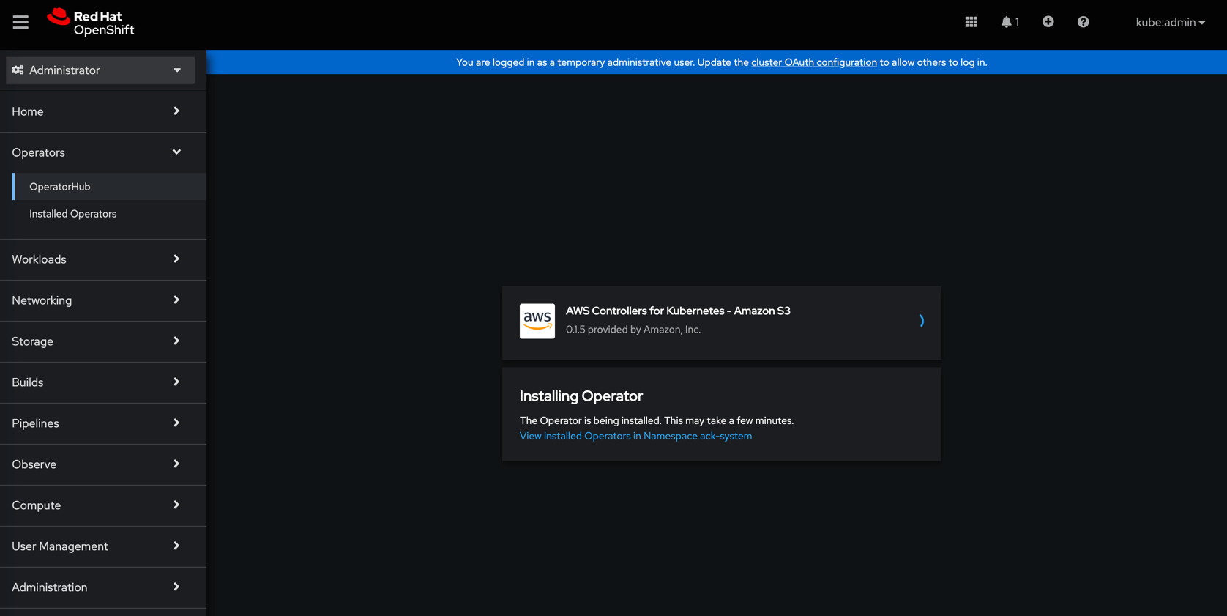View installed Operators in Namespace ack-system
This screenshot has width=1227, height=616.
[x=635, y=436]
